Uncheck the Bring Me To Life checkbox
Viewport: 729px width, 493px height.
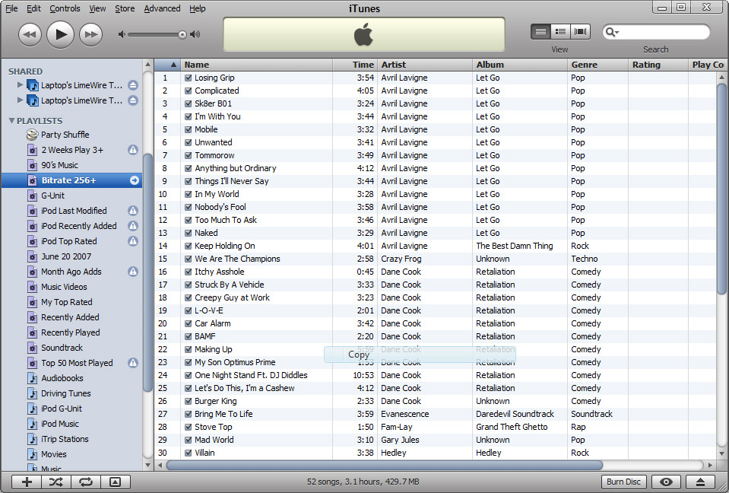coord(189,414)
